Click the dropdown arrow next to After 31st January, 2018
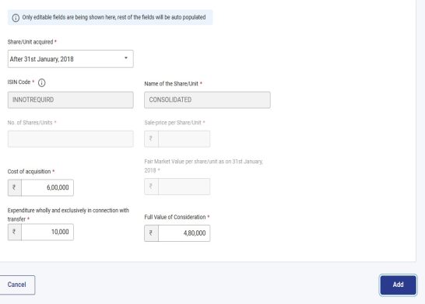 pos(126,58)
